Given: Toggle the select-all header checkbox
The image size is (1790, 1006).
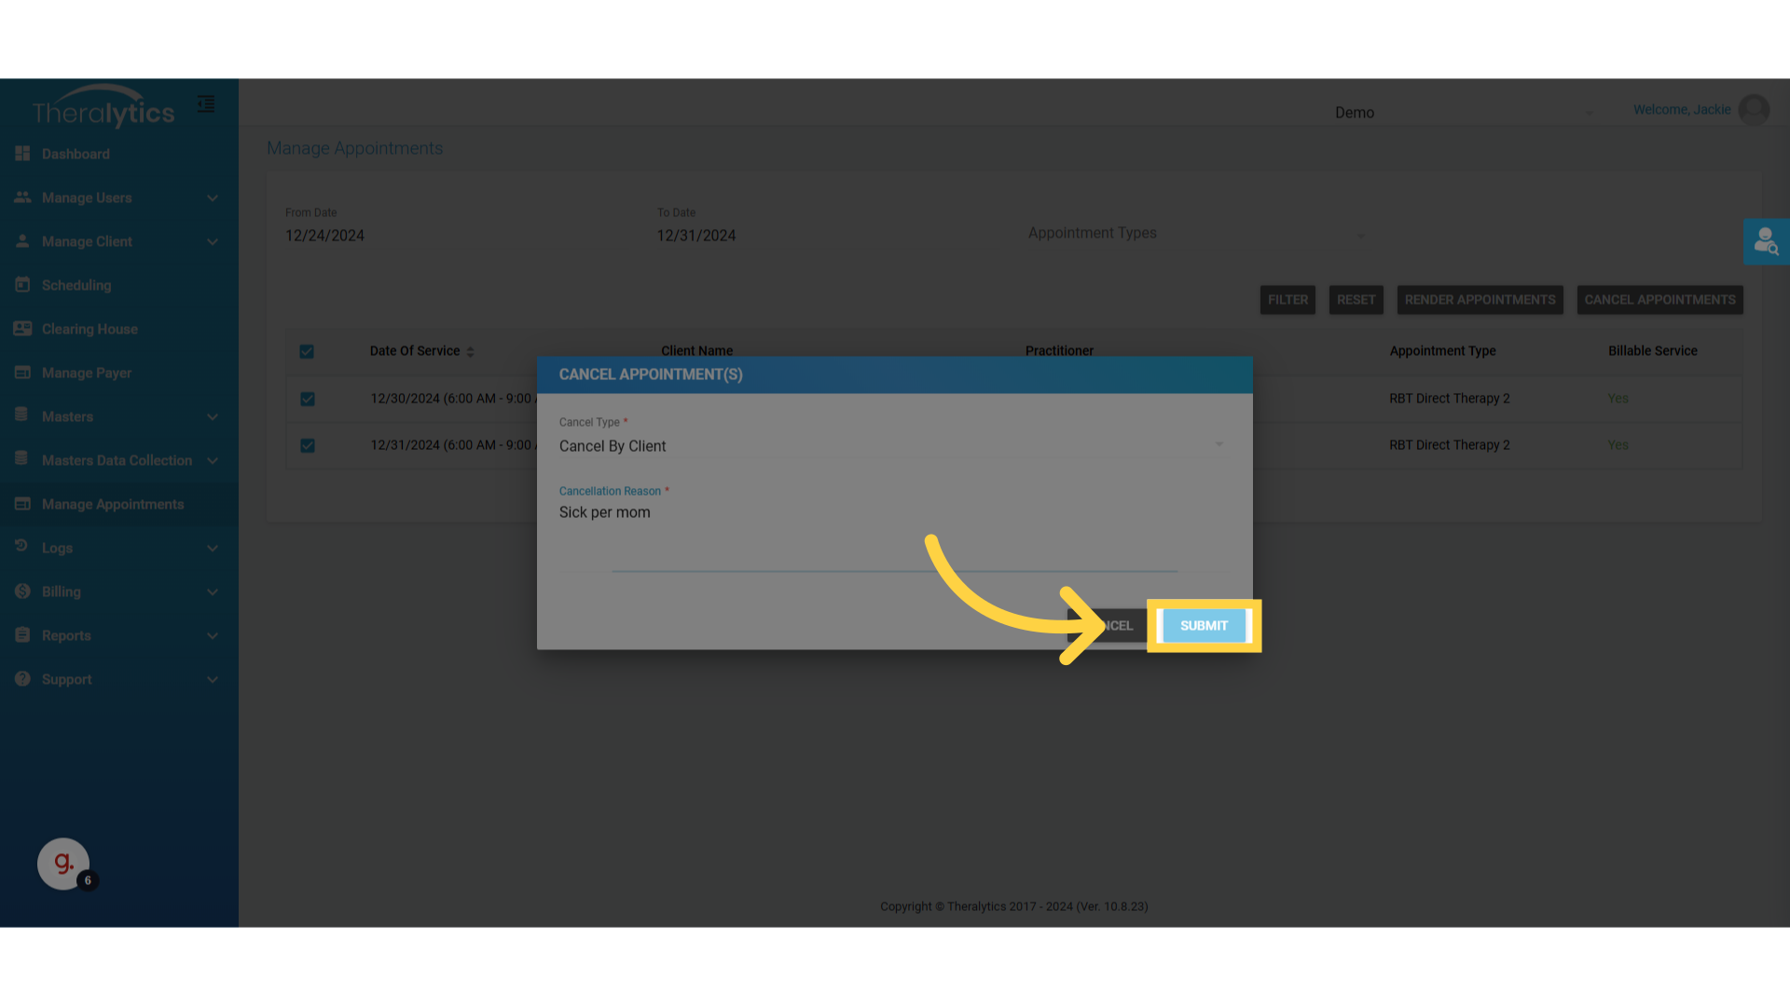Looking at the screenshot, I should coord(307,351).
